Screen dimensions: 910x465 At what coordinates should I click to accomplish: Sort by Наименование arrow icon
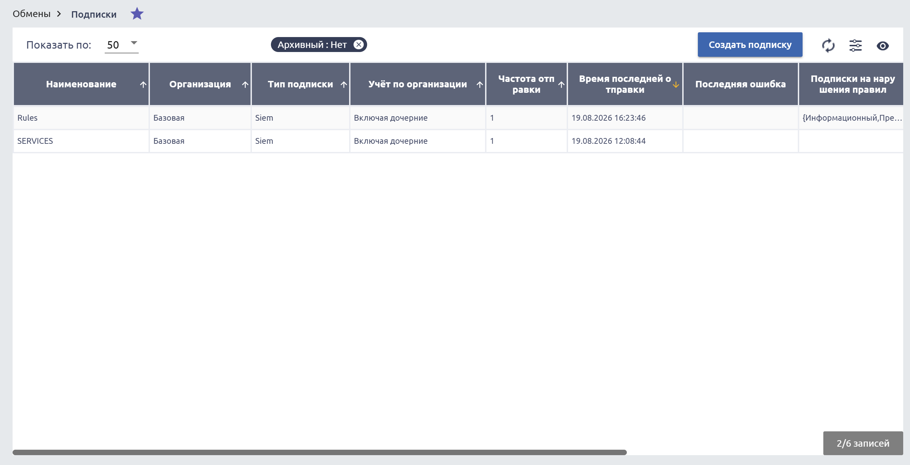143,84
